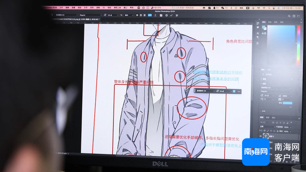
Task: Open macOS Control Center icon
Action: coord(274,8)
